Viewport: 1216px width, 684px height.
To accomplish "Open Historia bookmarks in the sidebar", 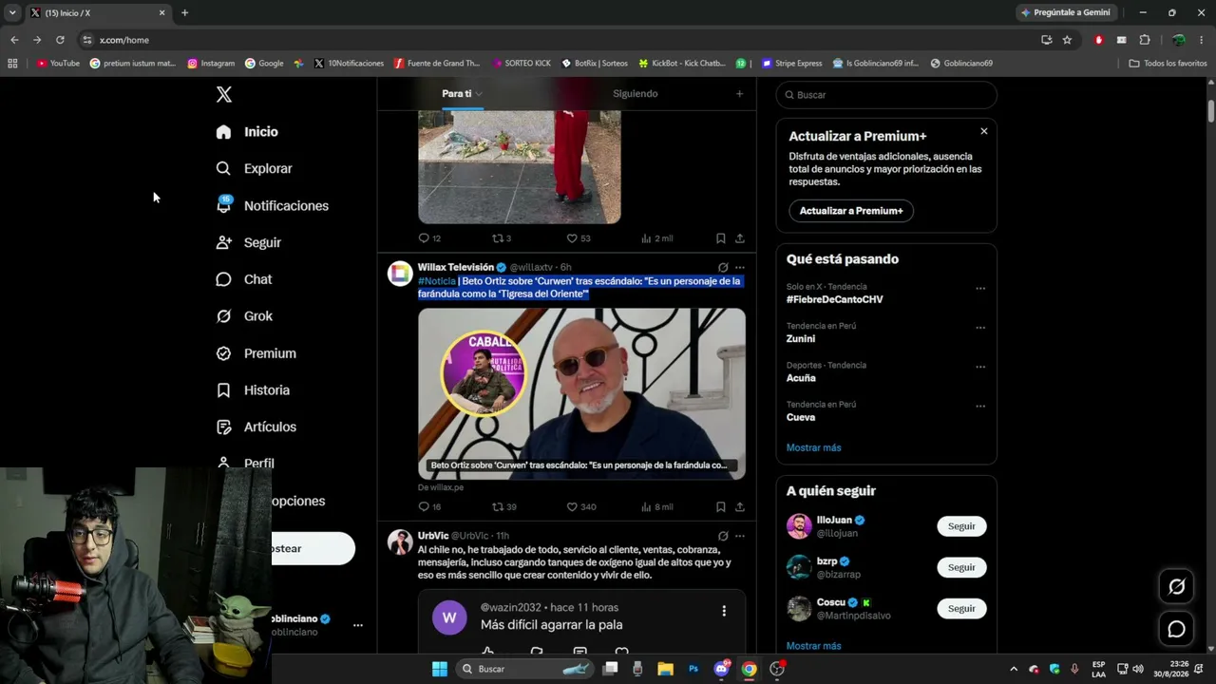I will coord(253,390).
